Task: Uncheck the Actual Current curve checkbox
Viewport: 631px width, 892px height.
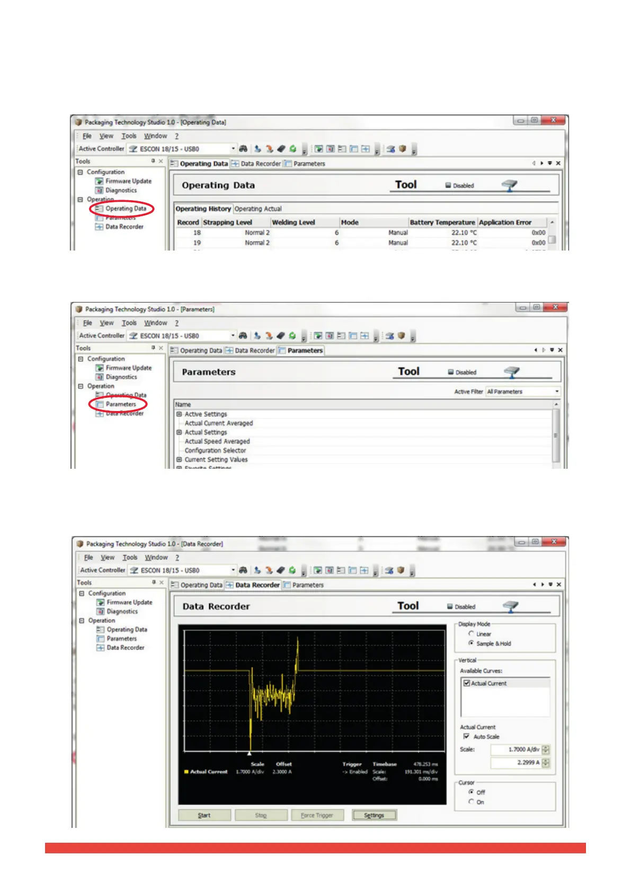Action: click(x=467, y=683)
